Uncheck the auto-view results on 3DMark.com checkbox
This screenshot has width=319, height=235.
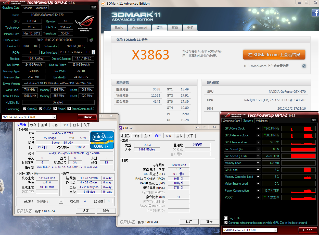tap(304, 66)
